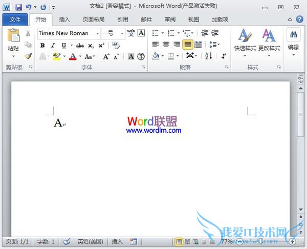Screen dimensions: 307x249
Task: Apply superscript formatting
Action: tap(101, 46)
